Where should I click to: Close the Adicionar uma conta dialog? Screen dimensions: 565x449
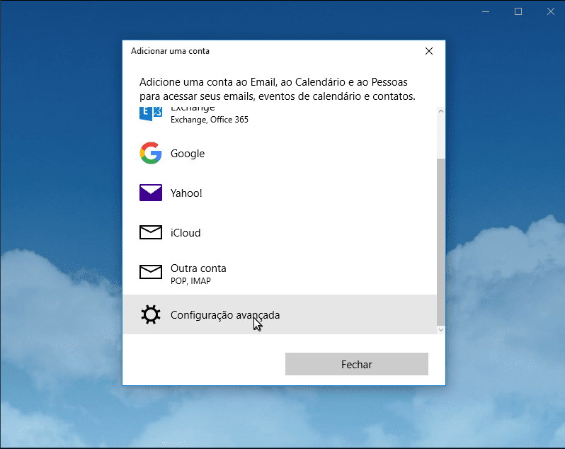click(429, 51)
